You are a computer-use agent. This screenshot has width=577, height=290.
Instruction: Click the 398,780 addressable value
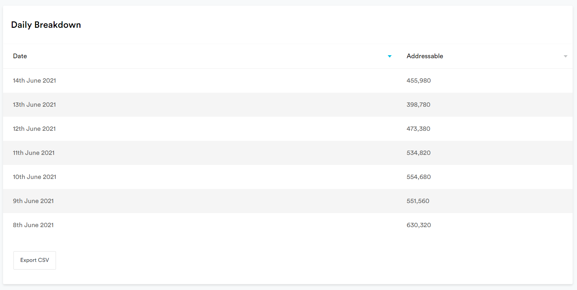pyautogui.click(x=418, y=105)
